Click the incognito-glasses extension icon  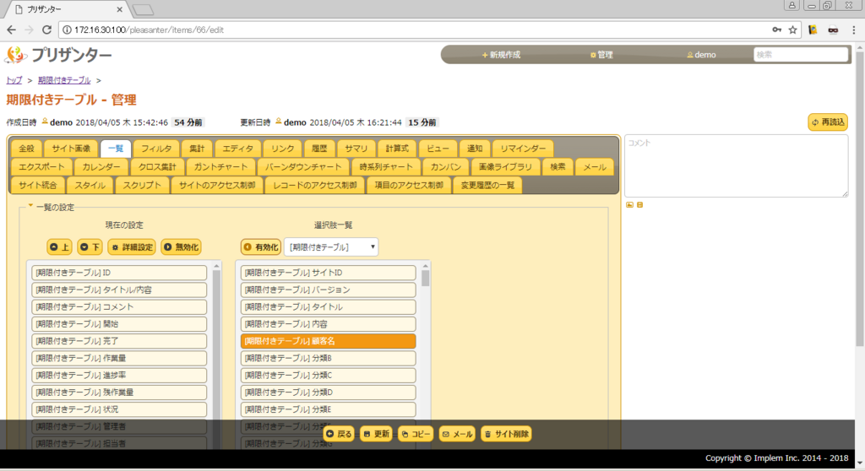tap(833, 30)
